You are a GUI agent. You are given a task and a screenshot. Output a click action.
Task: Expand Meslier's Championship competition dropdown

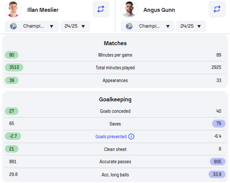click(32, 26)
